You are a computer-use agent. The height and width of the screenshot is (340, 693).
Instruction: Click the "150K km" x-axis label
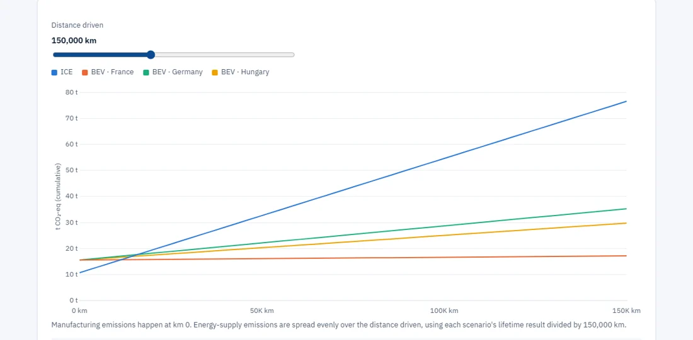click(626, 310)
